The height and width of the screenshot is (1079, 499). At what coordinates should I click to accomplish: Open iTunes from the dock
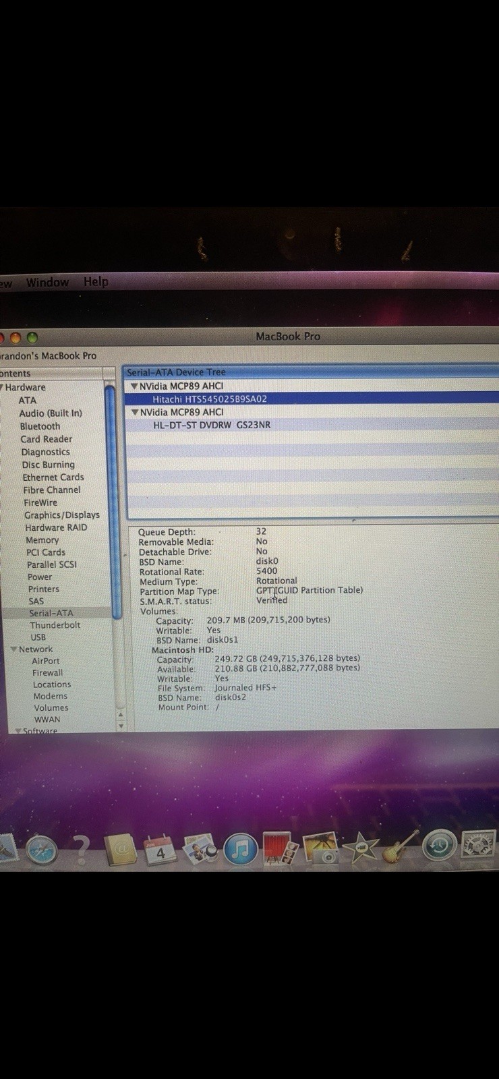coord(240,849)
